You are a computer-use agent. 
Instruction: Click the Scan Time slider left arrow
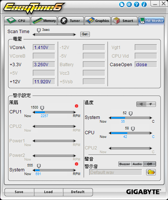tap(34, 35)
